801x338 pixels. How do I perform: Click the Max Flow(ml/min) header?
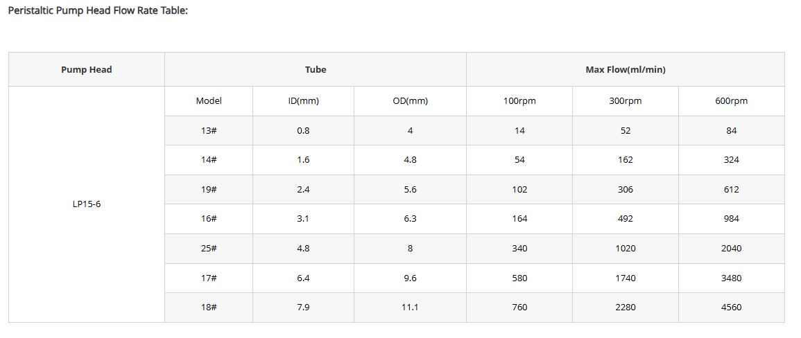(x=626, y=69)
